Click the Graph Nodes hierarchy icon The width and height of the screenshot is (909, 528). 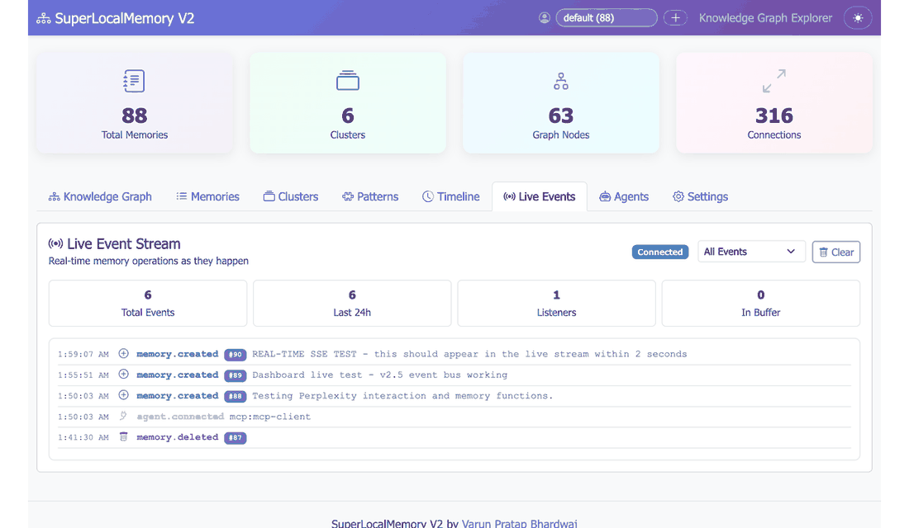pos(561,81)
